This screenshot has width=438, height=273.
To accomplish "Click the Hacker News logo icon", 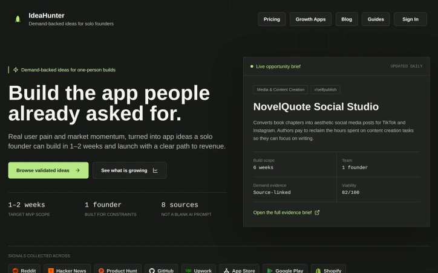I will 51,271.
